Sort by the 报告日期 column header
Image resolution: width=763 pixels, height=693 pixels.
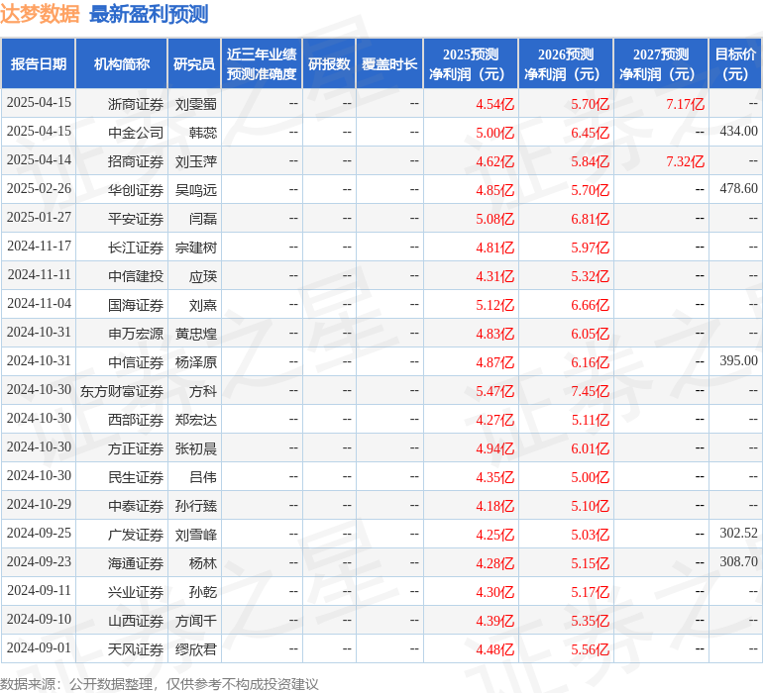(x=39, y=64)
